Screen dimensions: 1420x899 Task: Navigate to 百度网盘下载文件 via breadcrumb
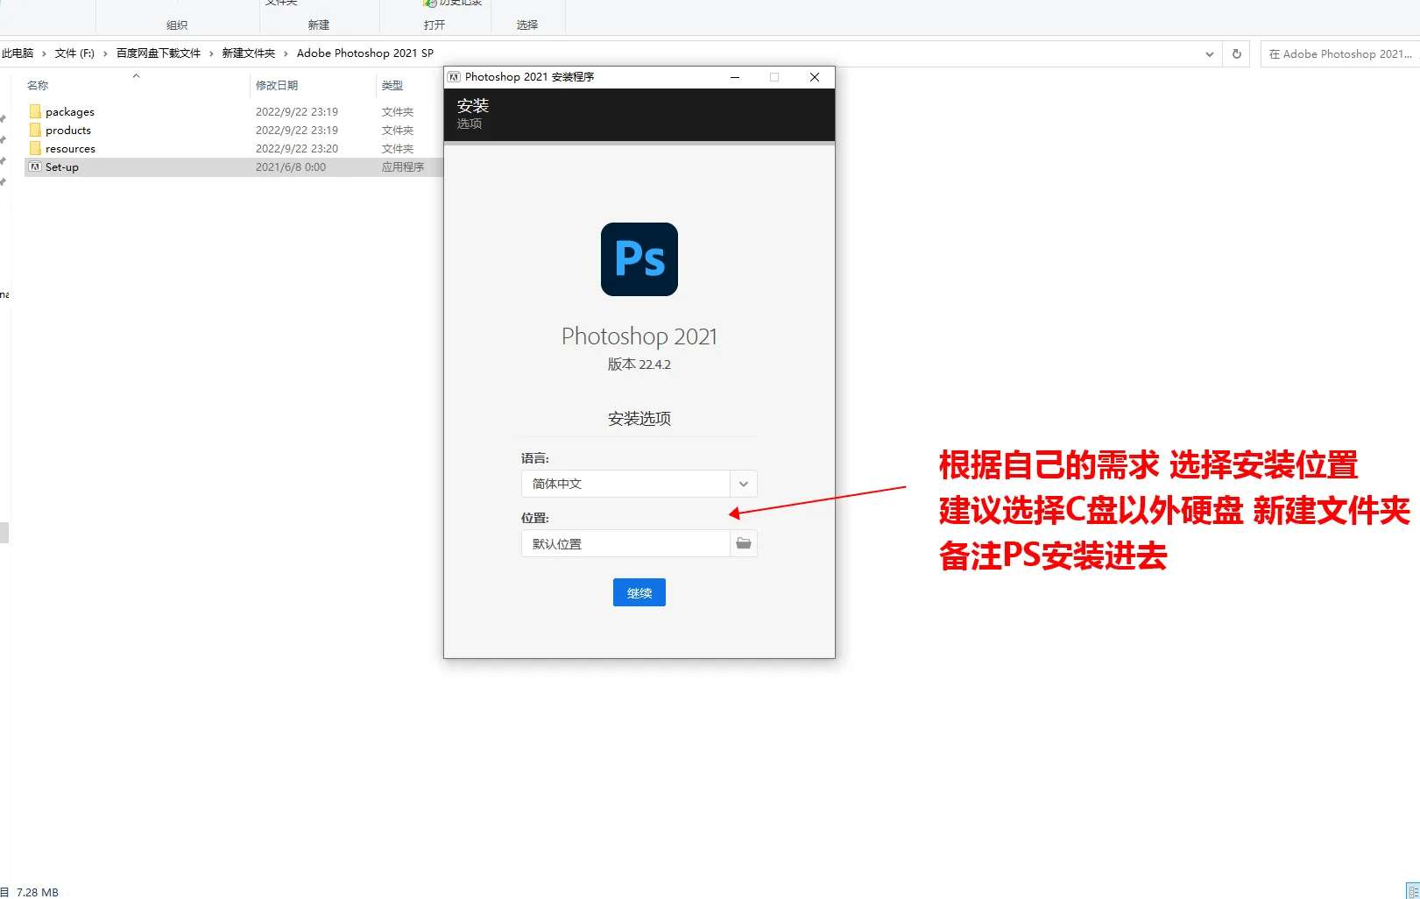158,53
